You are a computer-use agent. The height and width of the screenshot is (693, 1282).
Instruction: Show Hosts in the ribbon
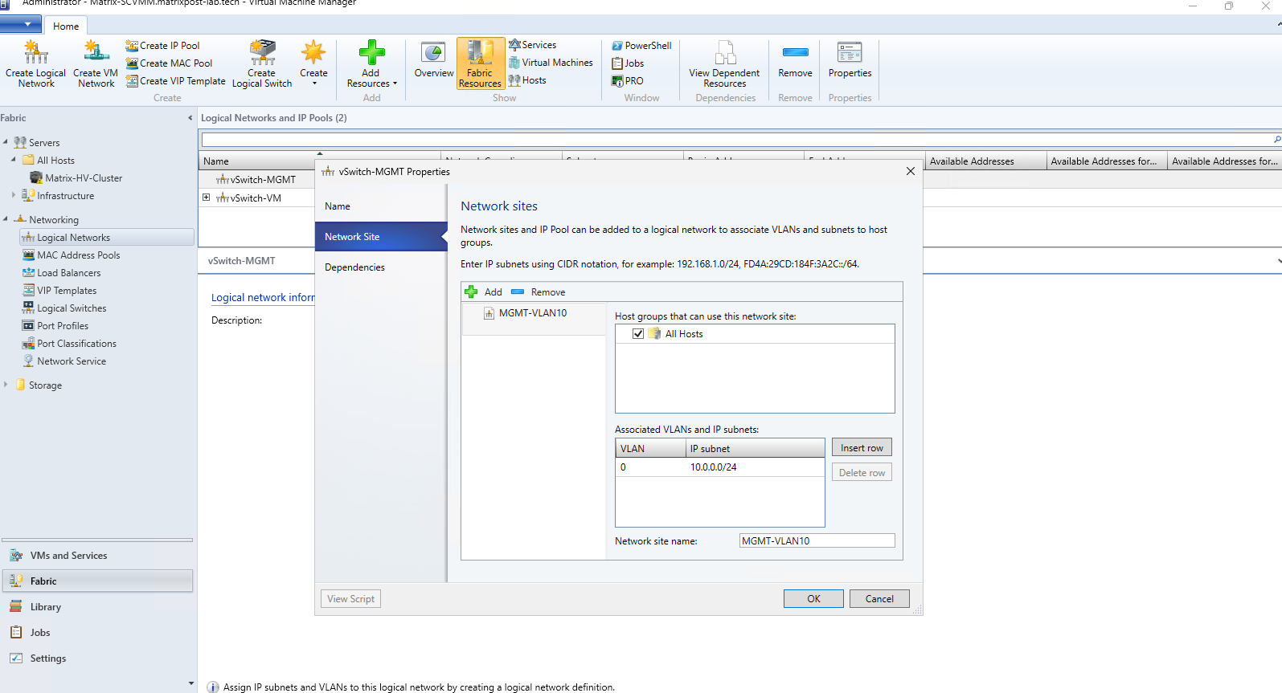[x=527, y=80]
